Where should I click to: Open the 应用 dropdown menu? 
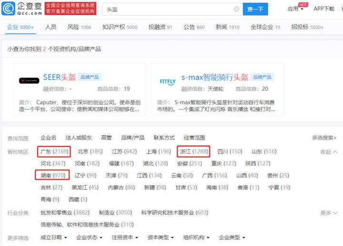point(295,9)
